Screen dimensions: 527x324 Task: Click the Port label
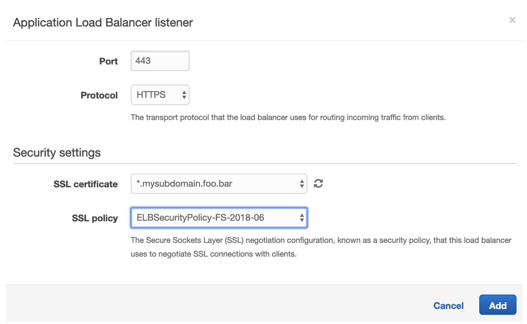pyautogui.click(x=108, y=61)
